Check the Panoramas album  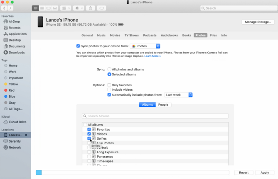coord(89,157)
